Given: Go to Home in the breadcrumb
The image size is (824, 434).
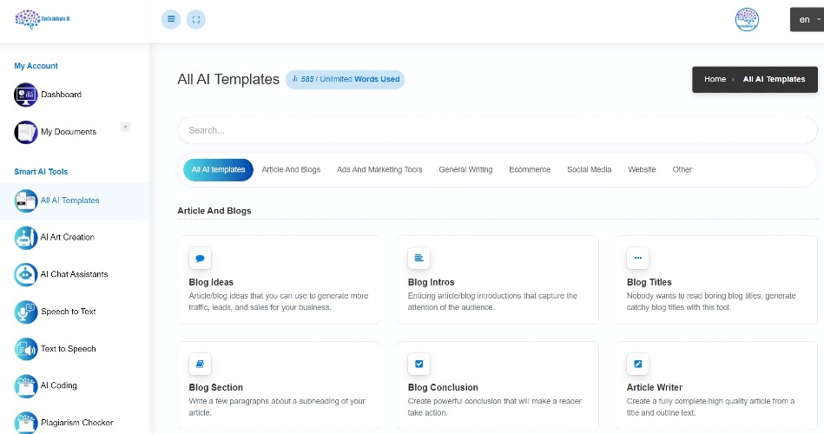Looking at the screenshot, I should (715, 79).
